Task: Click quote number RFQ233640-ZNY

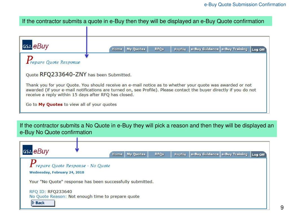Action: (x=63, y=74)
